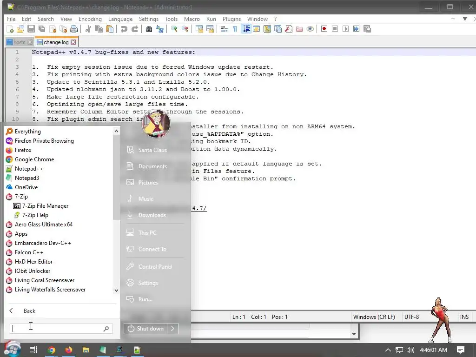Click the Open file toolbar icon
This screenshot has height=357, width=476.
[20, 29]
